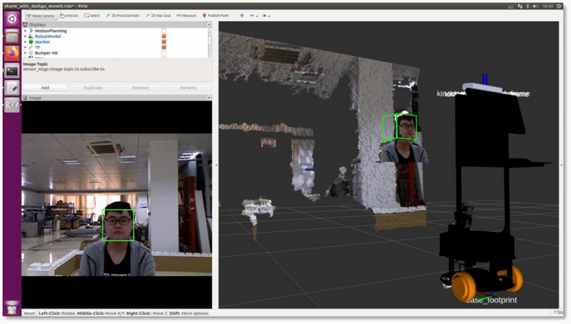Pick the 2D Pose Estimate tool

[x=122, y=16]
